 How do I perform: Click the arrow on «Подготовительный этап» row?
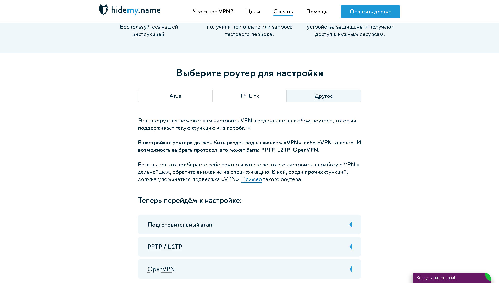[x=351, y=225]
